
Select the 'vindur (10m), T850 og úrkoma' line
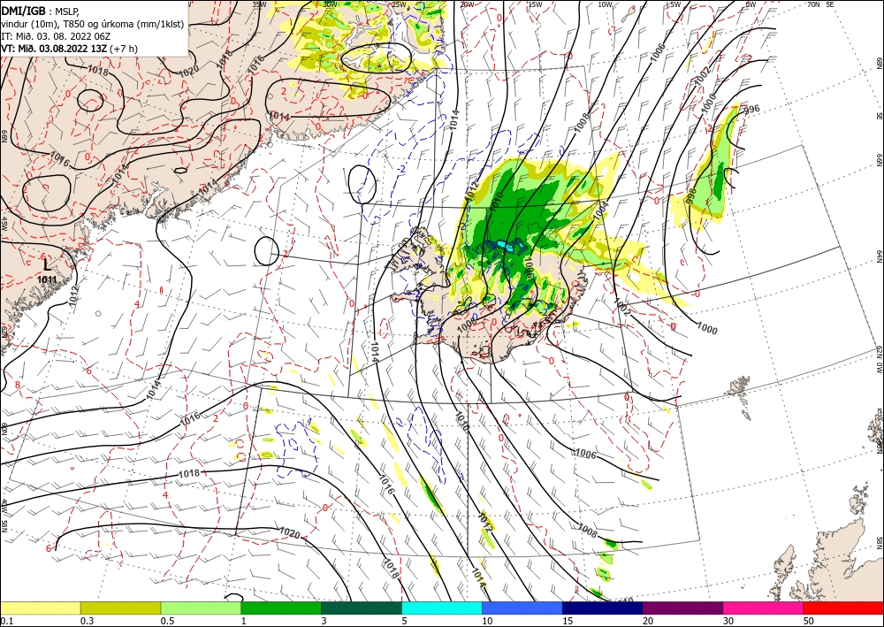click(x=92, y=24)
